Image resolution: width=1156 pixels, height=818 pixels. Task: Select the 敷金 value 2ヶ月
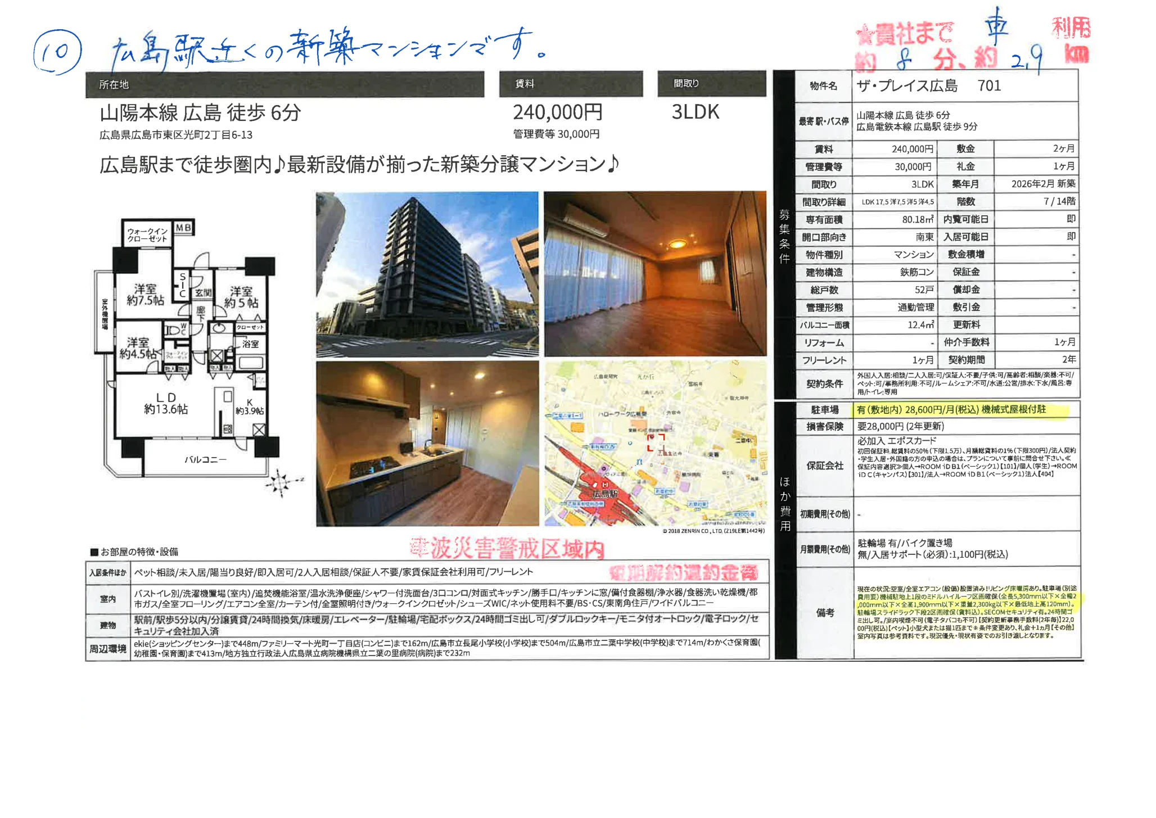(x=1063, y=148)
